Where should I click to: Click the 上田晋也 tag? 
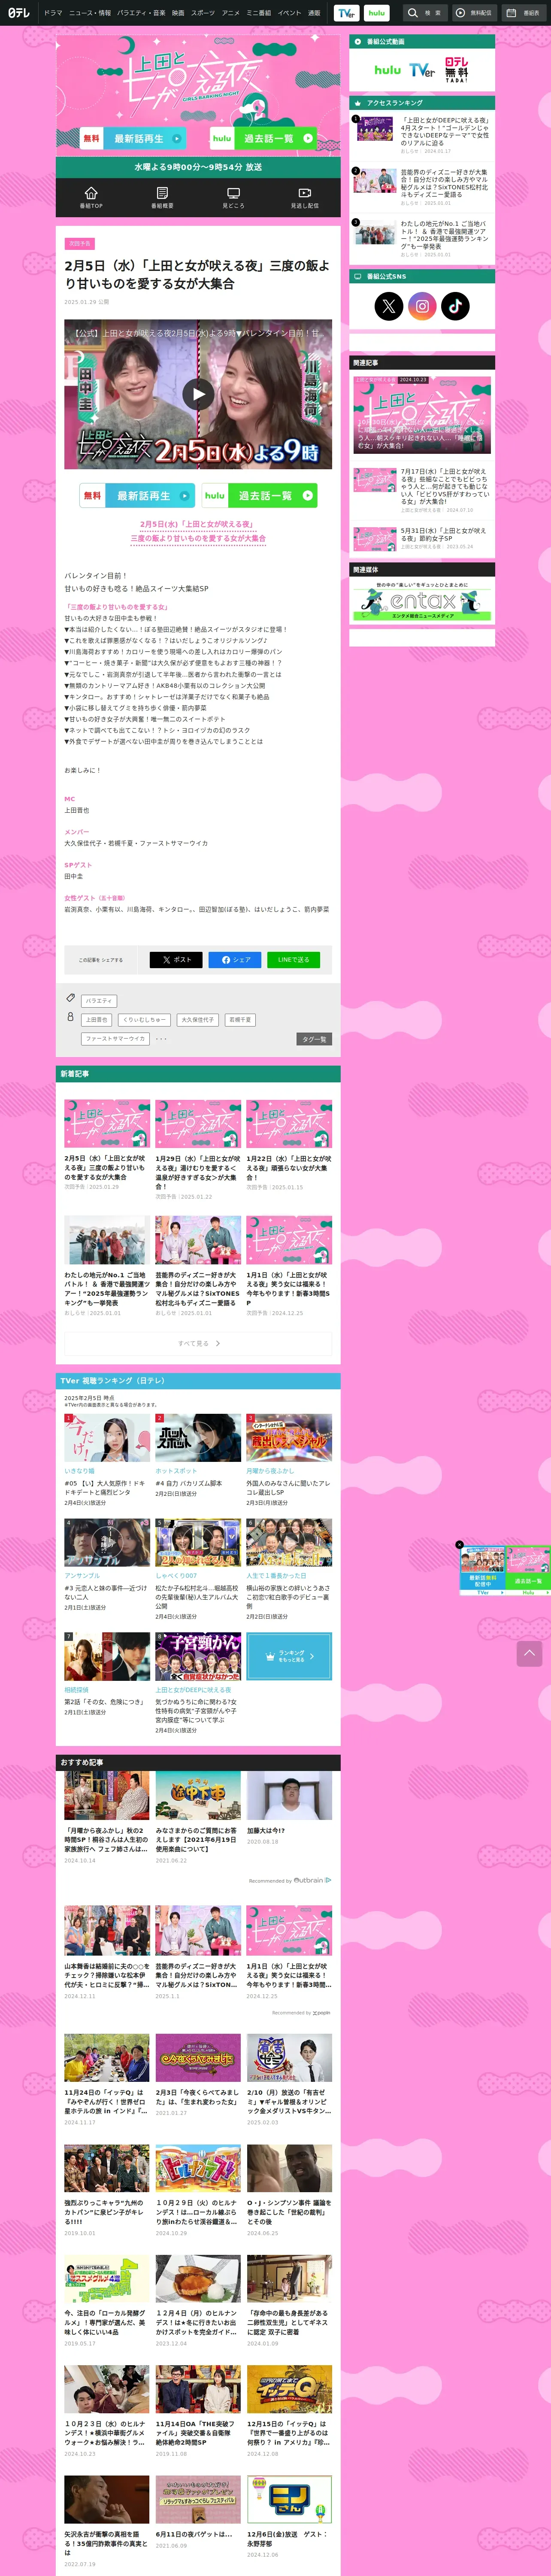click(96, 1020)
